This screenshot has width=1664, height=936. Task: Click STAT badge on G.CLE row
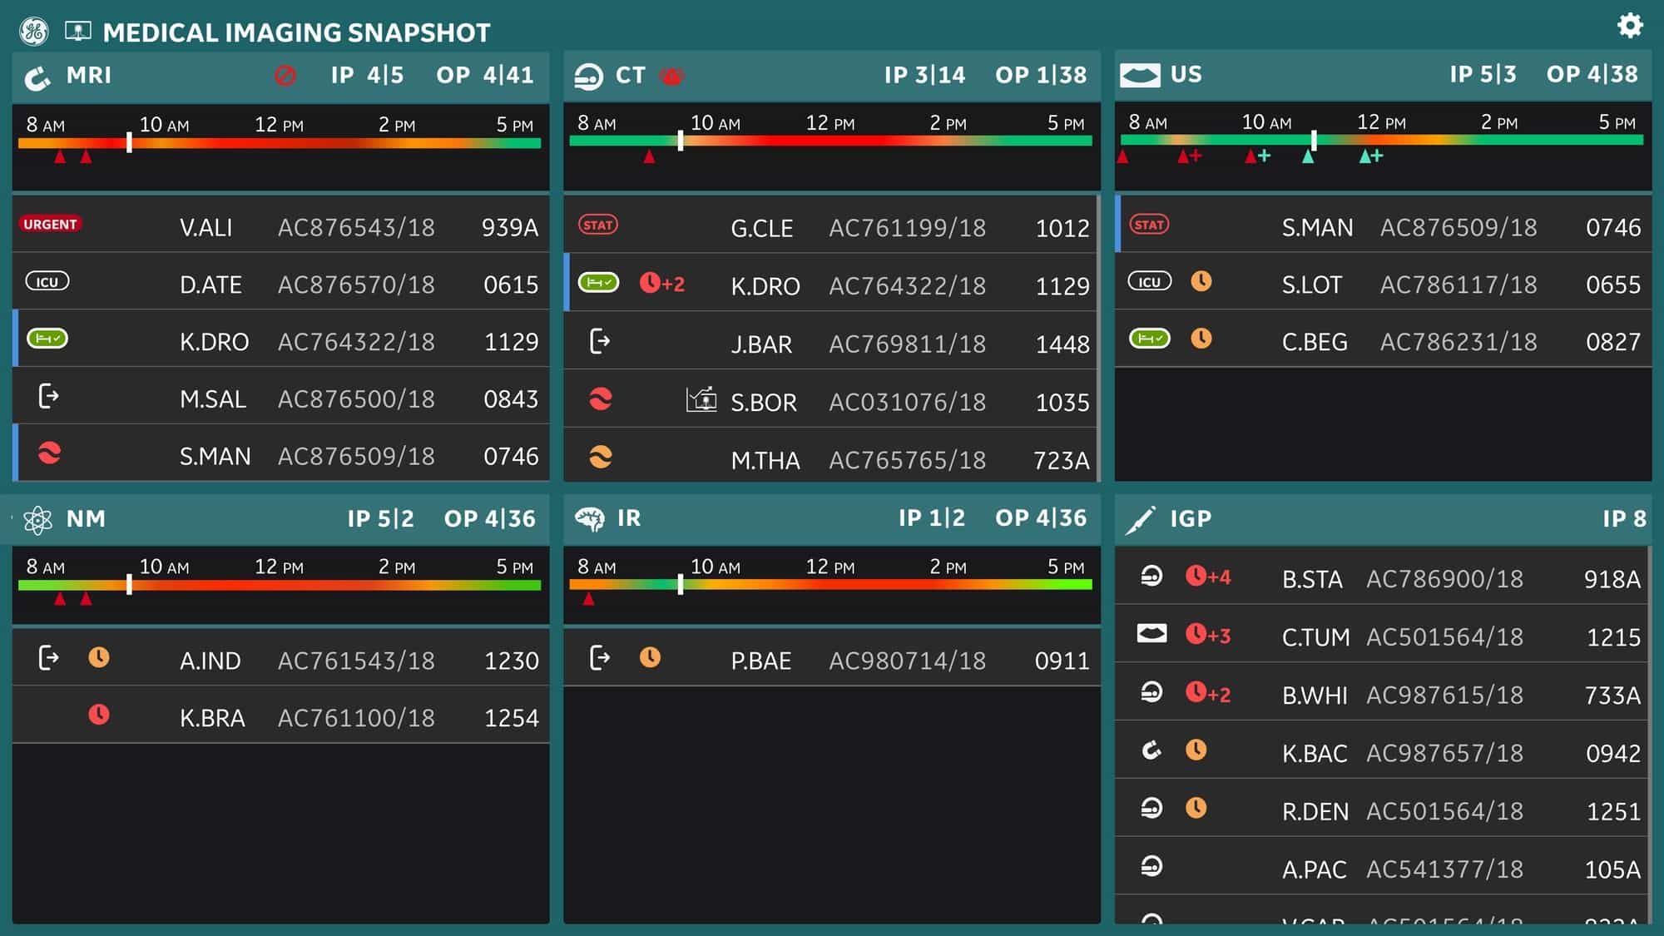coord(597,225)
